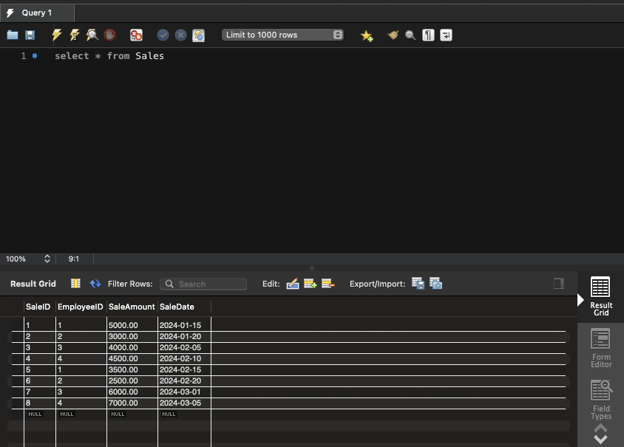Switch to the Form Editor panel
The height and width of the screenshot is (447, 624).
pos(601,349)
